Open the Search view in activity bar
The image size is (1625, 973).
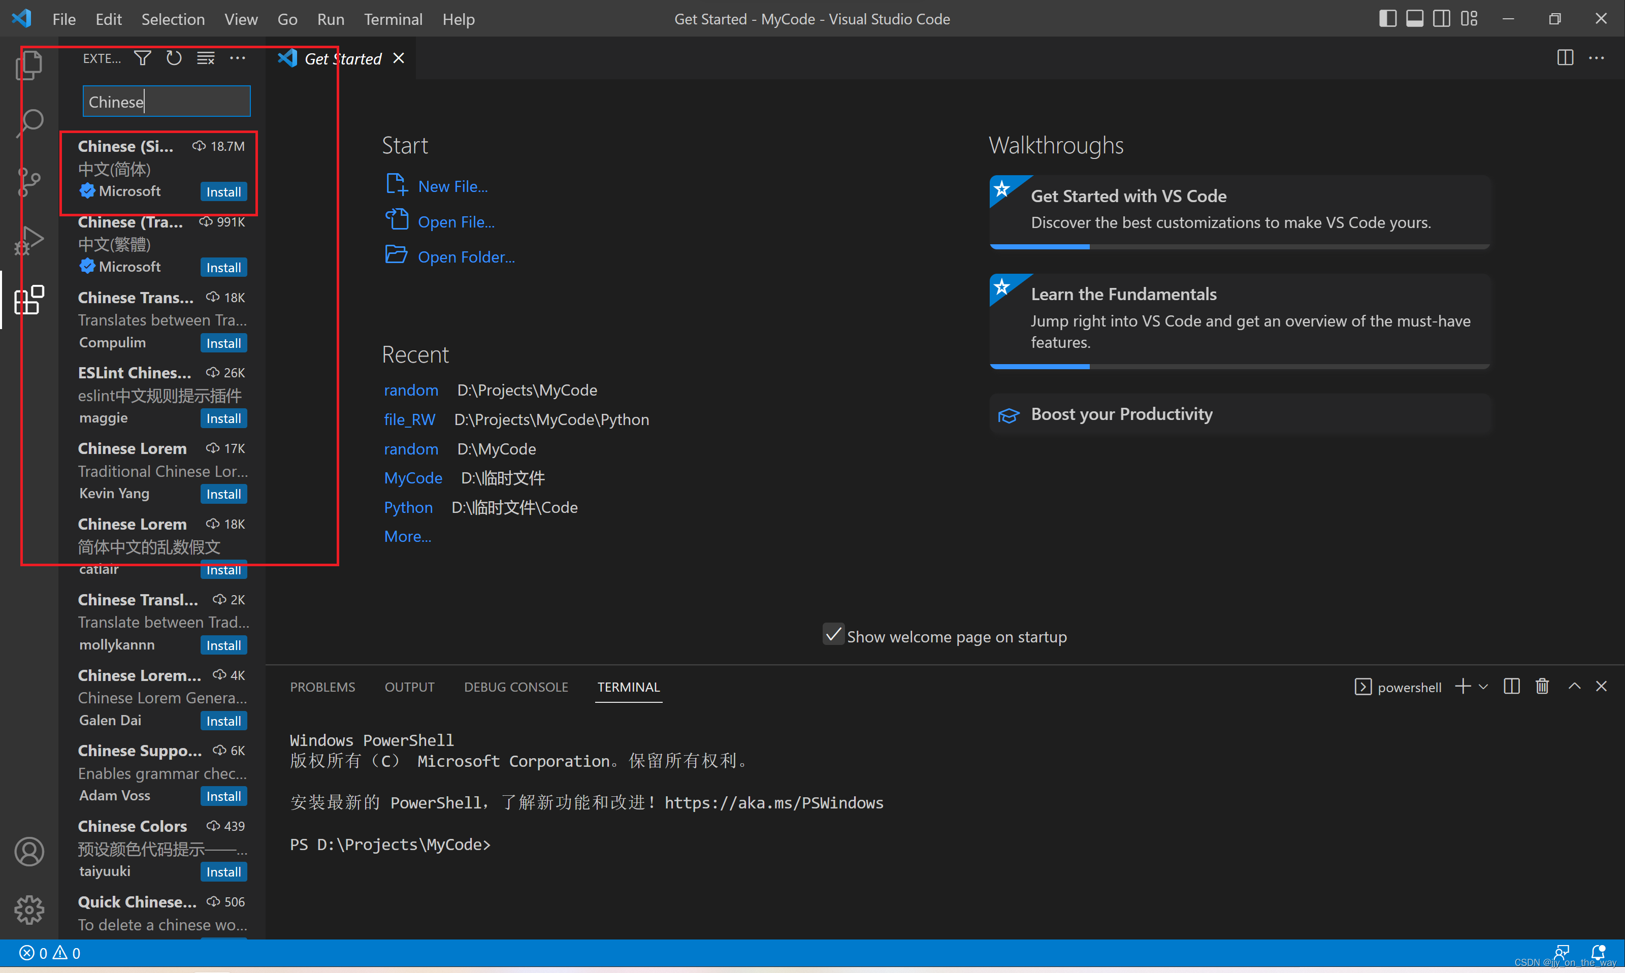coord(29,122)
